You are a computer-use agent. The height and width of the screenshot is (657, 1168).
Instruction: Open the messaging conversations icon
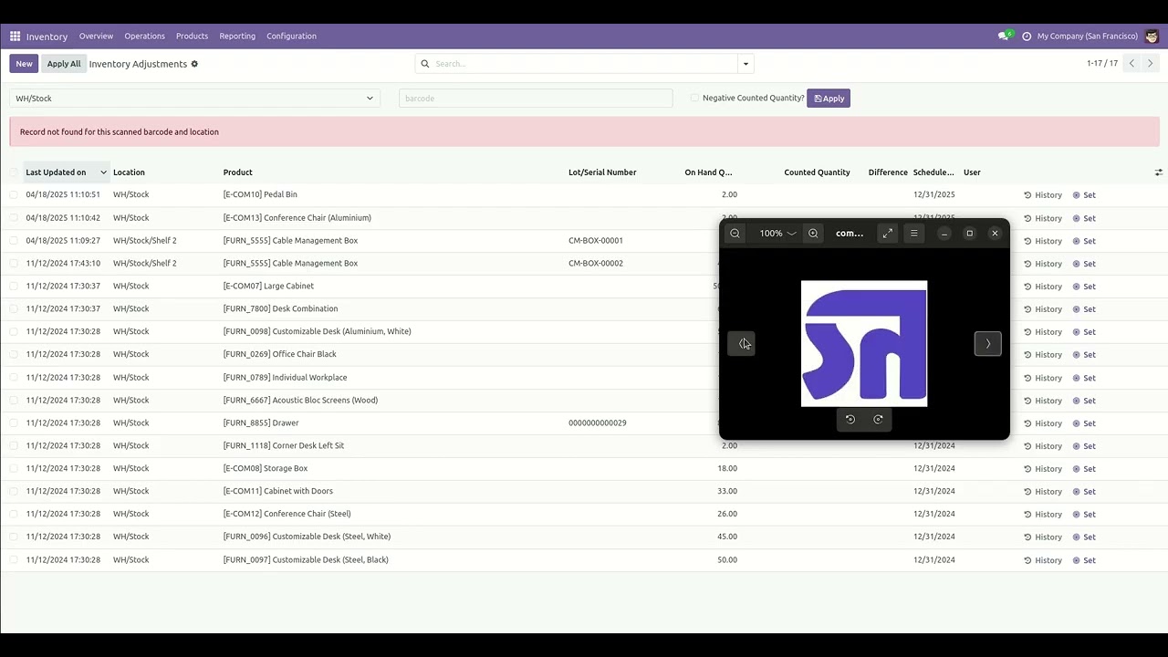1005,36
